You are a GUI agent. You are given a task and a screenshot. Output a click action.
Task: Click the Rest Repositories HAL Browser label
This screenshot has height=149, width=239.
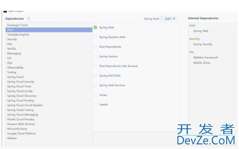119,66
